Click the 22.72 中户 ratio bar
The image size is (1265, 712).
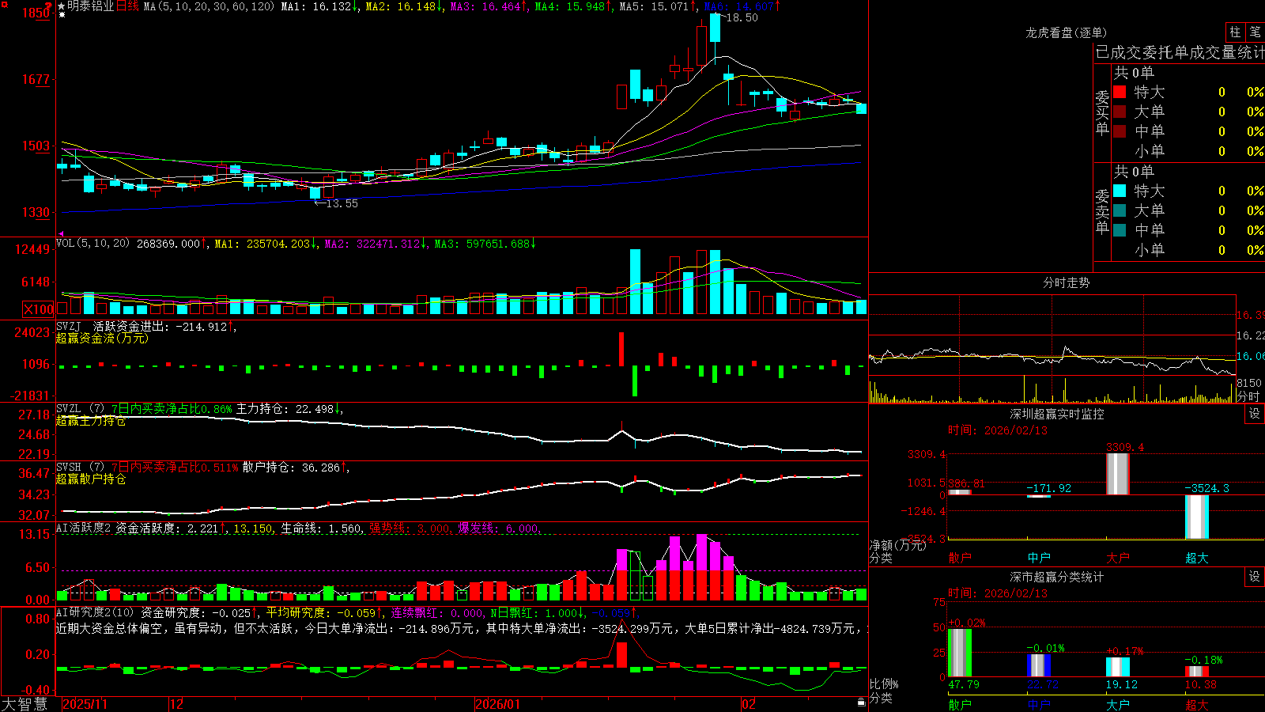click(1039, 665)
